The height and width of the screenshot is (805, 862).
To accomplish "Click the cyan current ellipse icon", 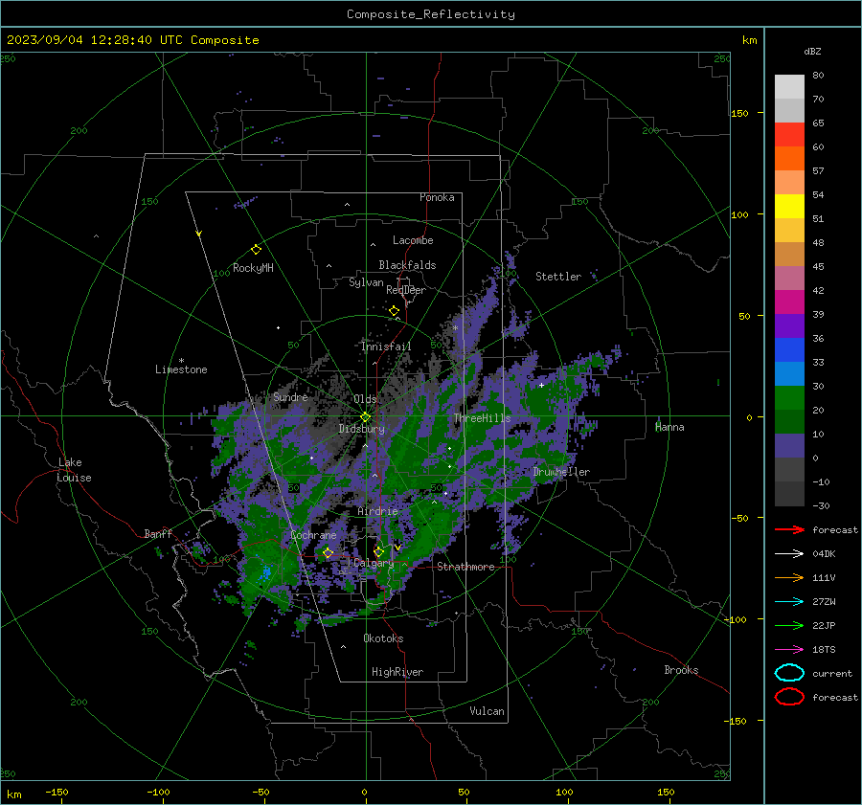I will [x=789, y=673].
